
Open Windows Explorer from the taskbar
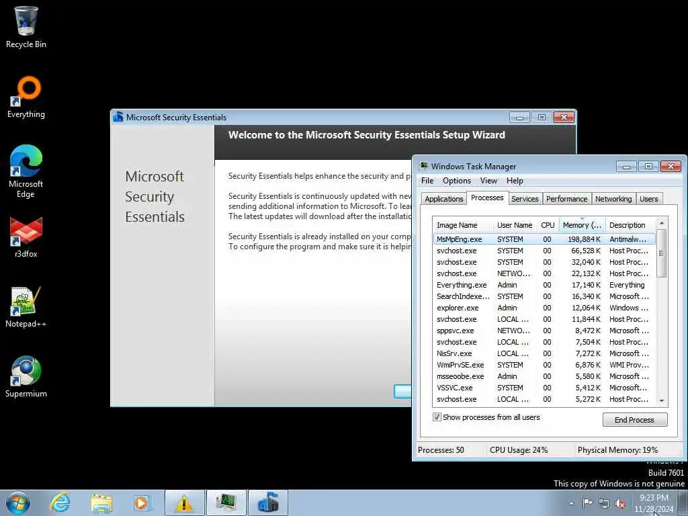(101, 503)
